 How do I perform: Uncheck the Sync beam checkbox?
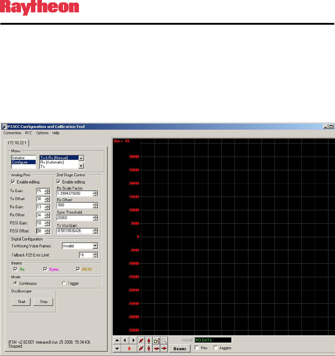(45, 269)
